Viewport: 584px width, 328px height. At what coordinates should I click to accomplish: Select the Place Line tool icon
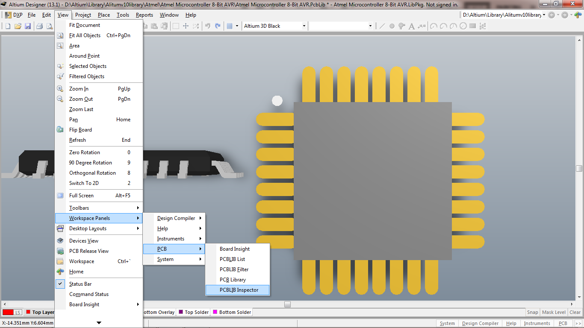point(382,26)
